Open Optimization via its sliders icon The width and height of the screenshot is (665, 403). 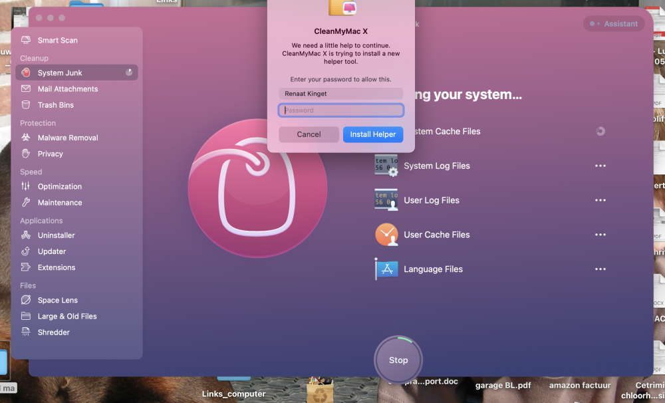[26, 187]
